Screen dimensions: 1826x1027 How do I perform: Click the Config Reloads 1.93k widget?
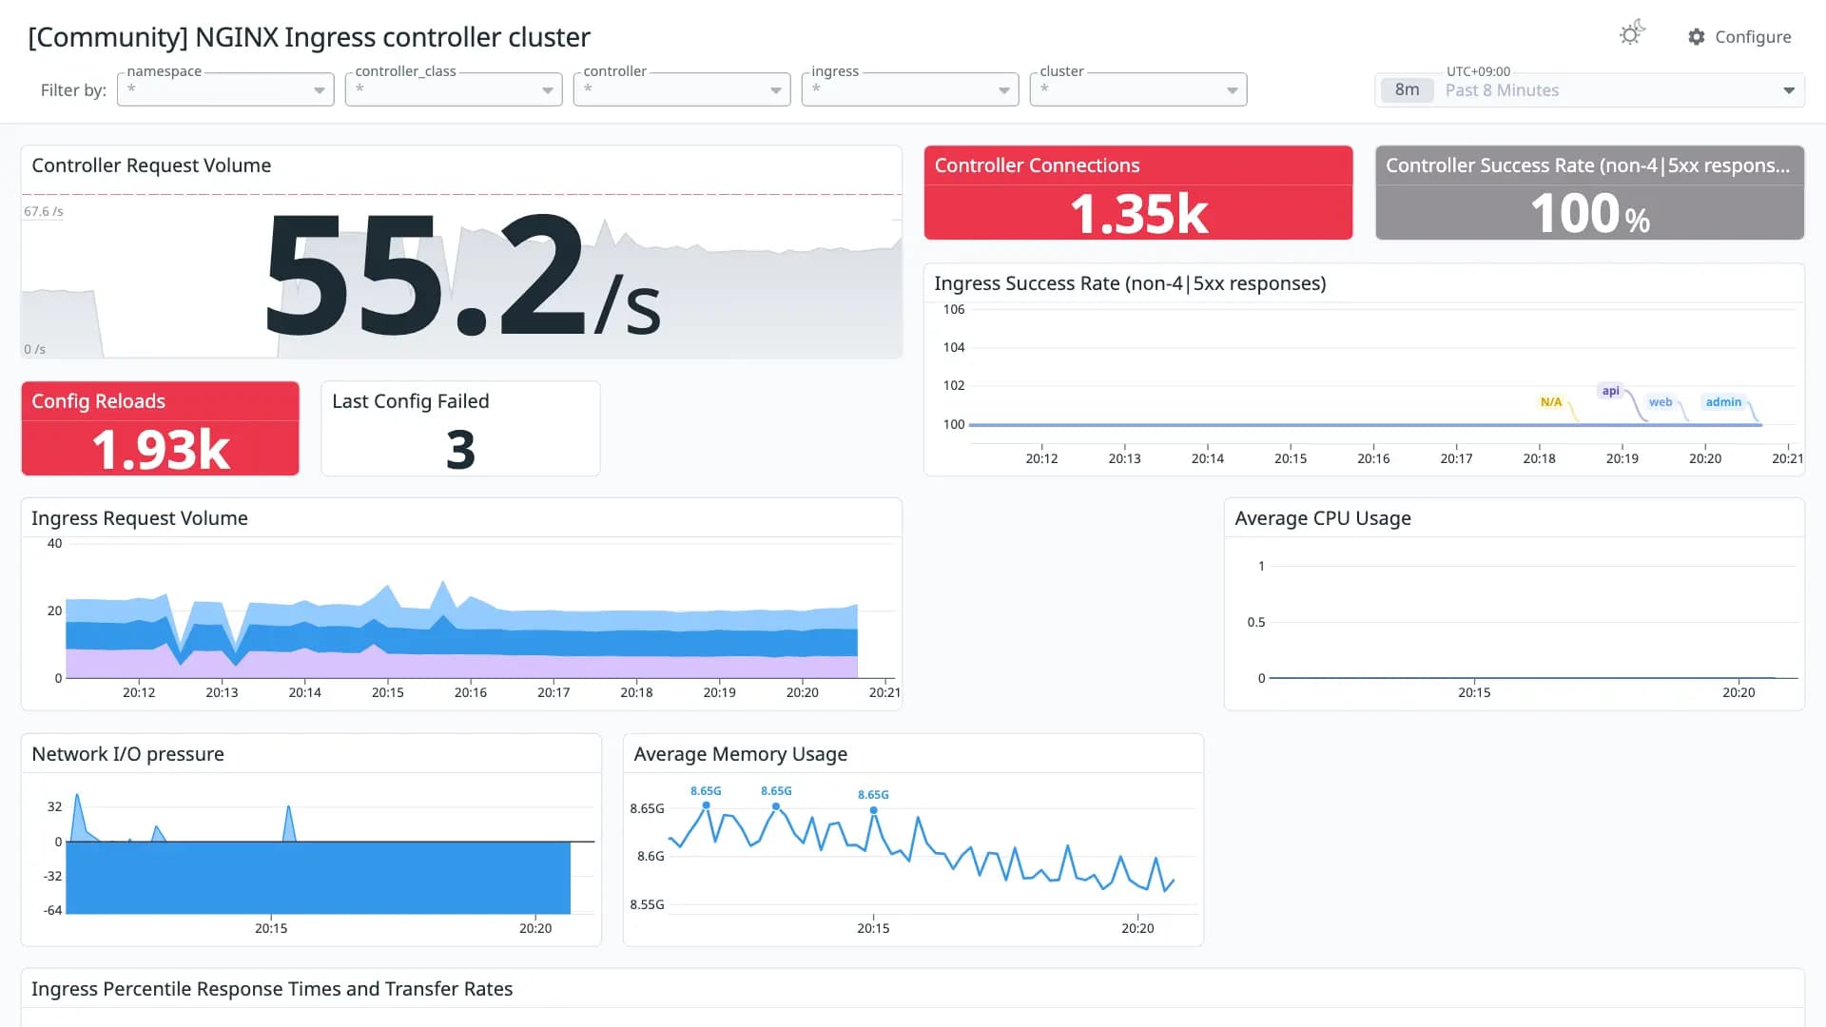160,429
